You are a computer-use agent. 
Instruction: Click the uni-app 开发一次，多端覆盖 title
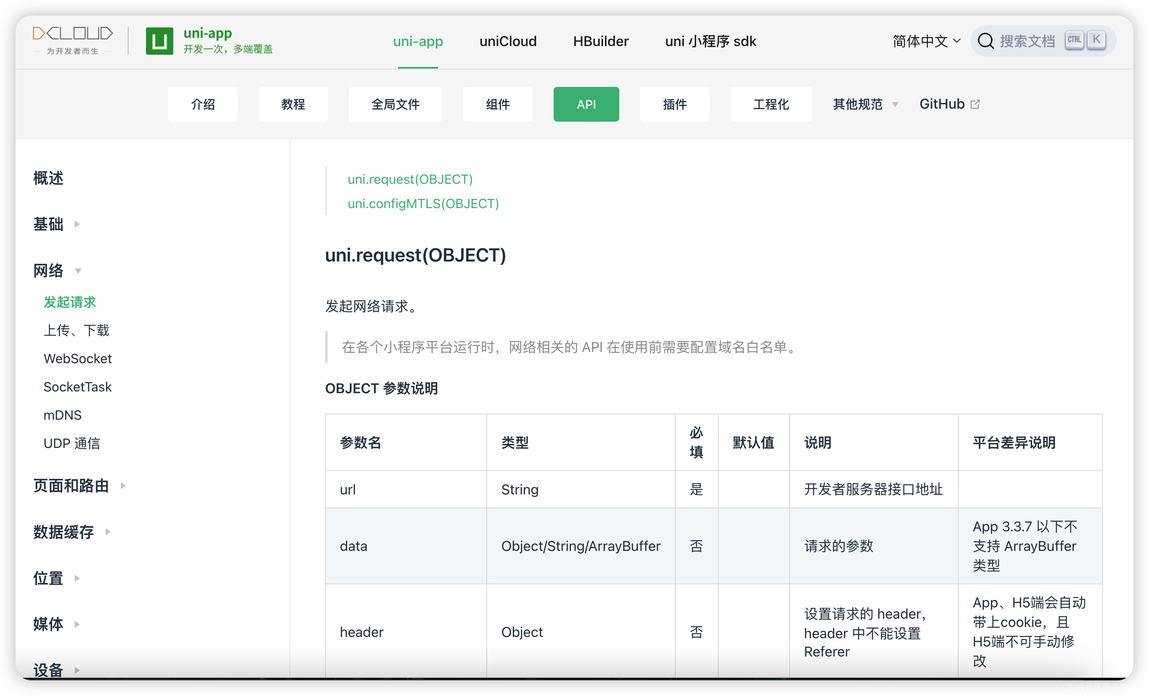click(x=228, y=40)
